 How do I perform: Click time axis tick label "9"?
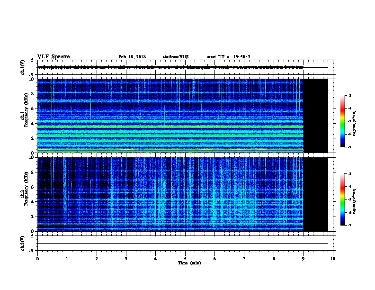click(303, 259)
